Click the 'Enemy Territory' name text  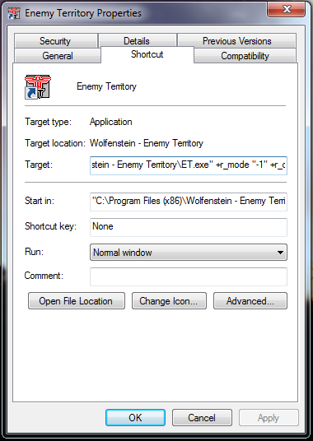(x=106, y=86)
